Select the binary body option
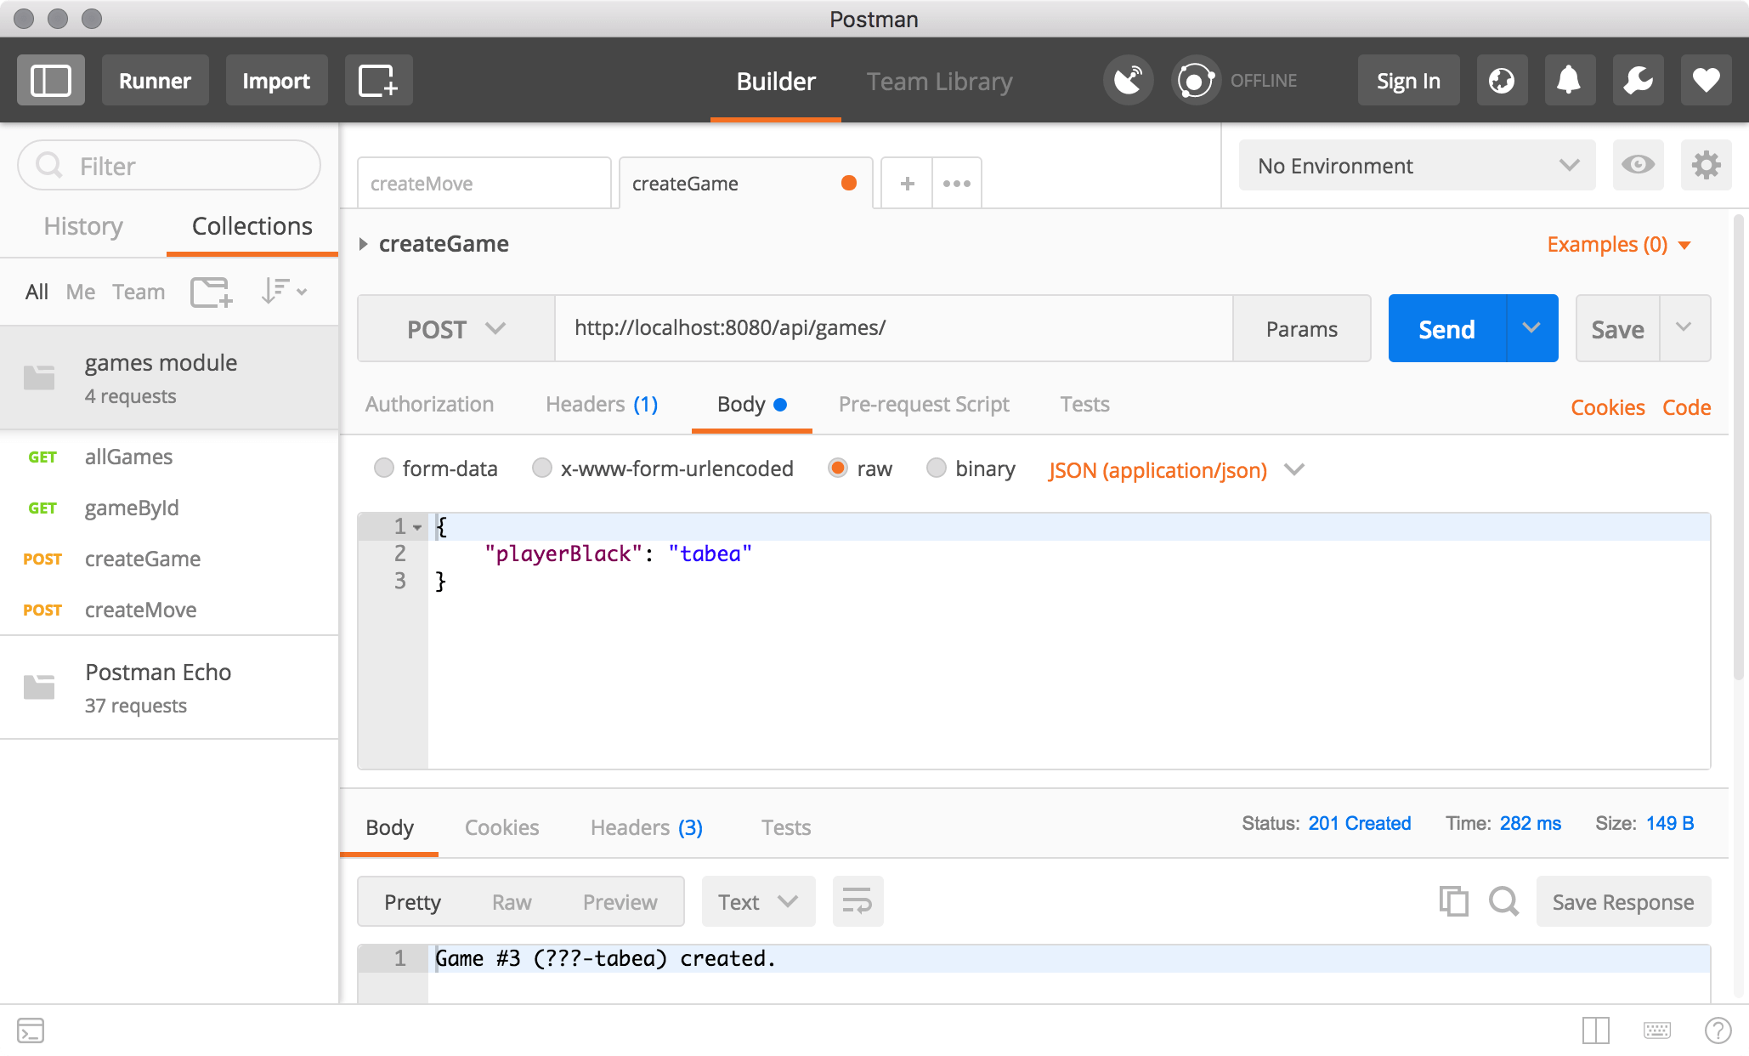1749x1056 pixels. (x=937, y=468)
